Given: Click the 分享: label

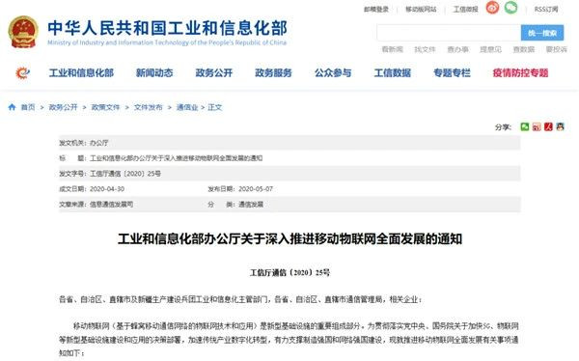Looking at the screenshot, I should click(503, 127).
